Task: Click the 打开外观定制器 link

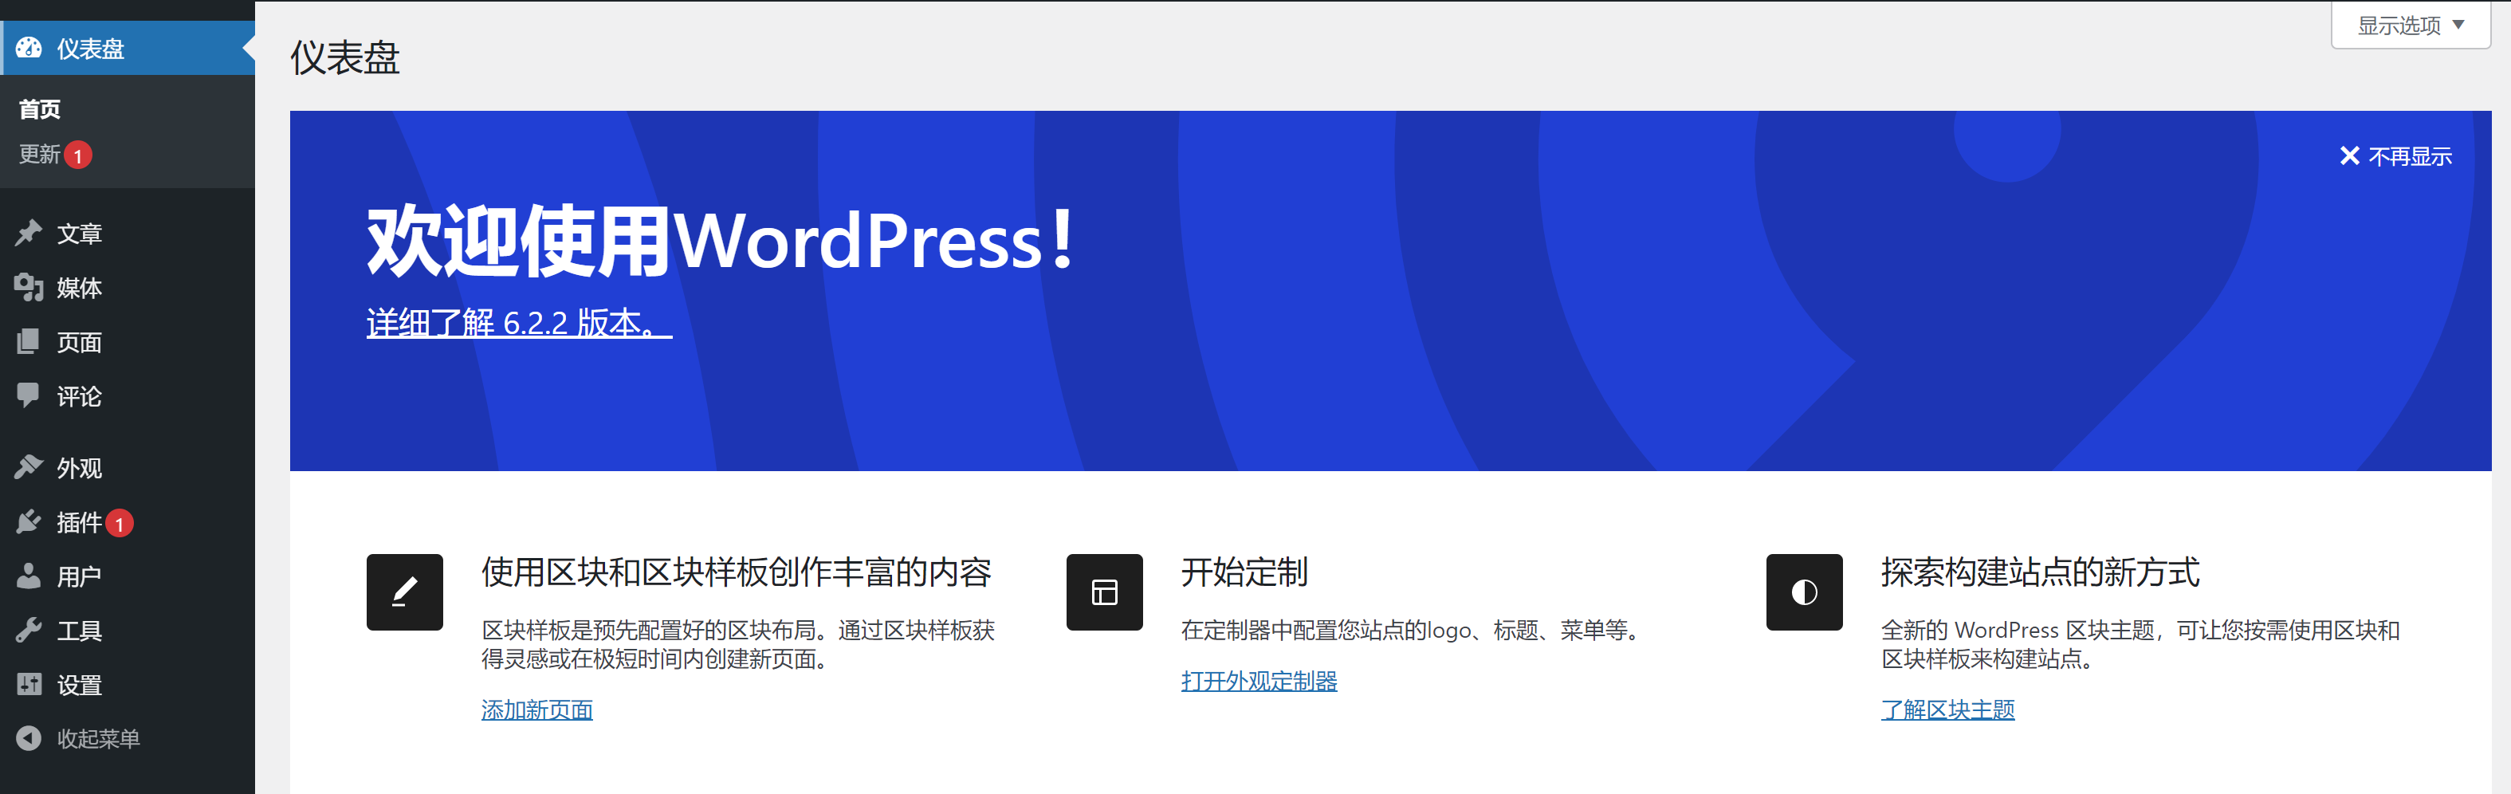Action: 1259,680
